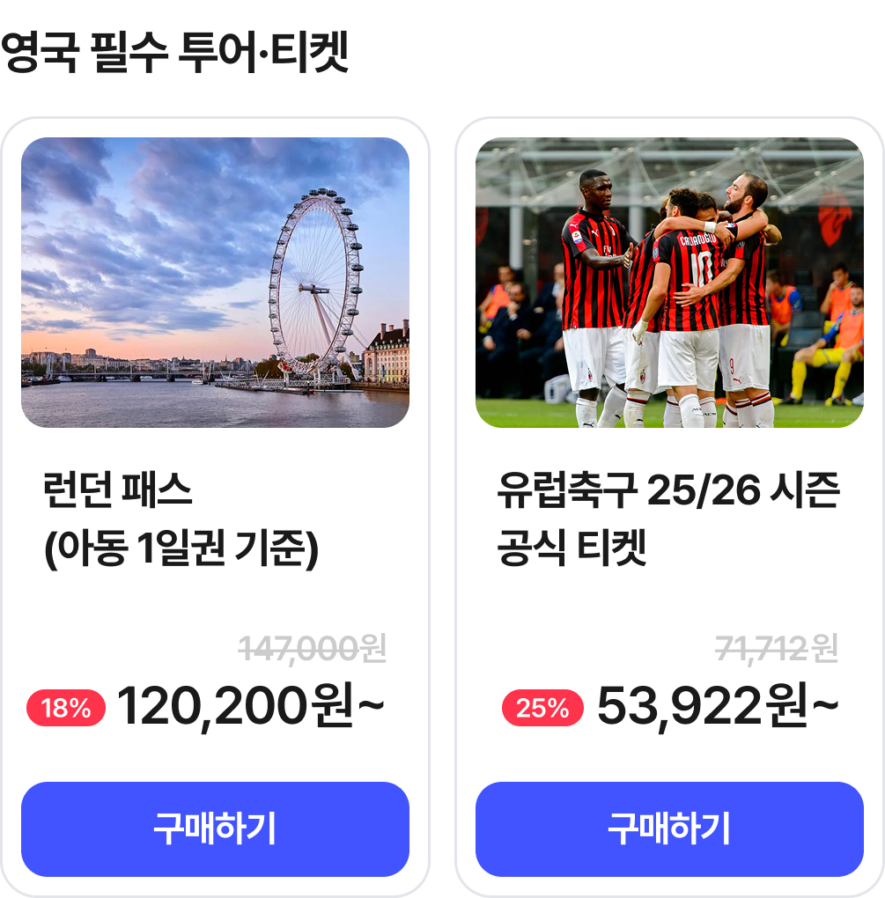
Task: Click the (아동 1일권 기준) subtitle line
Action: coord(181,548)
